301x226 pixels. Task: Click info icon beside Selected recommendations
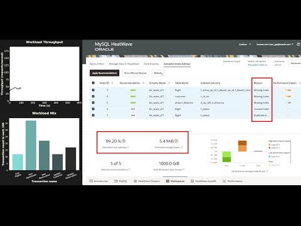[130, 169]
